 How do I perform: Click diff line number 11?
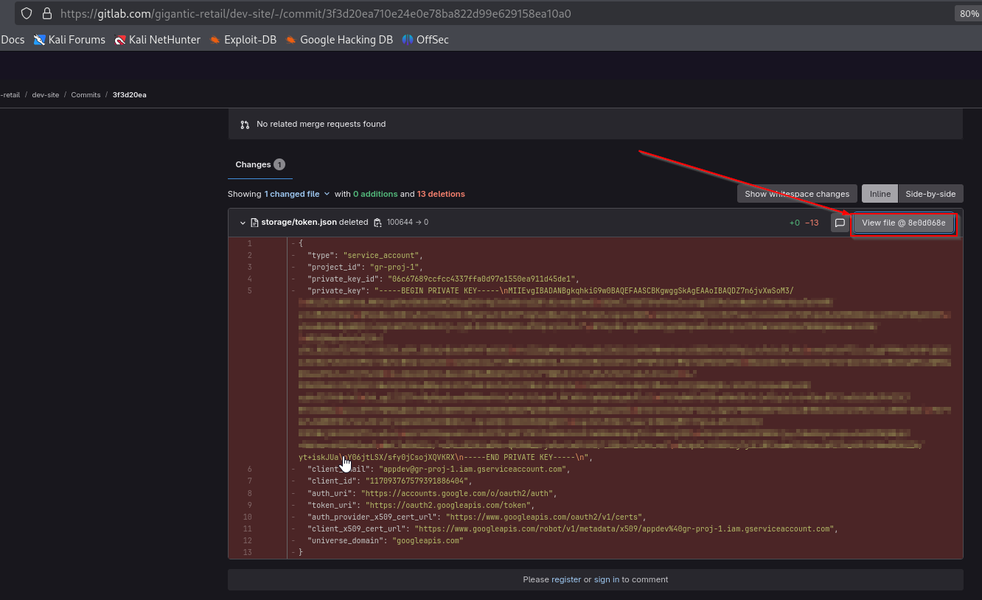(x=248, y=529)
